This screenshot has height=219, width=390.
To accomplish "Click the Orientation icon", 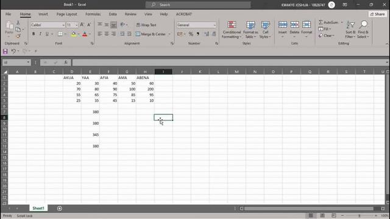I will pos(122,24).
